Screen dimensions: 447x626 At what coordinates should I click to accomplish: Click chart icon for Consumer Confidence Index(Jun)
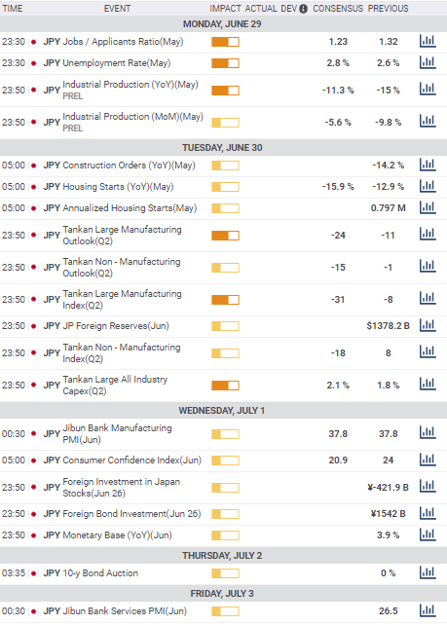428,460
